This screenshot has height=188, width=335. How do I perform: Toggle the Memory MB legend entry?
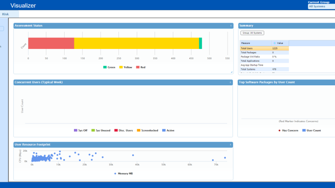point(123,173)
